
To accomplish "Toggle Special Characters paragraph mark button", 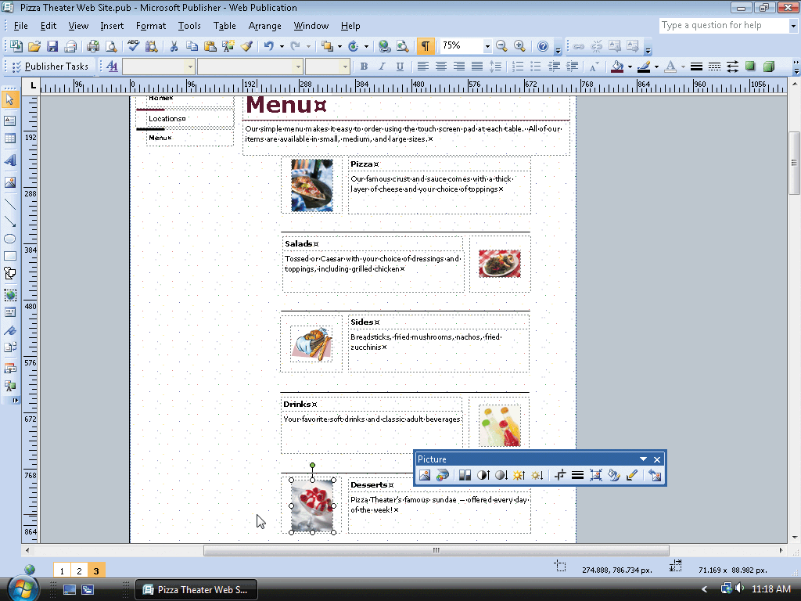I will (x=425, y=46).
